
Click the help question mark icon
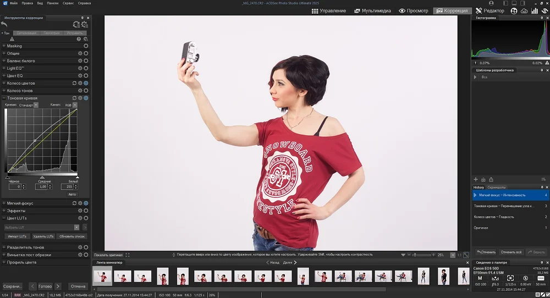tap(79, 39)
